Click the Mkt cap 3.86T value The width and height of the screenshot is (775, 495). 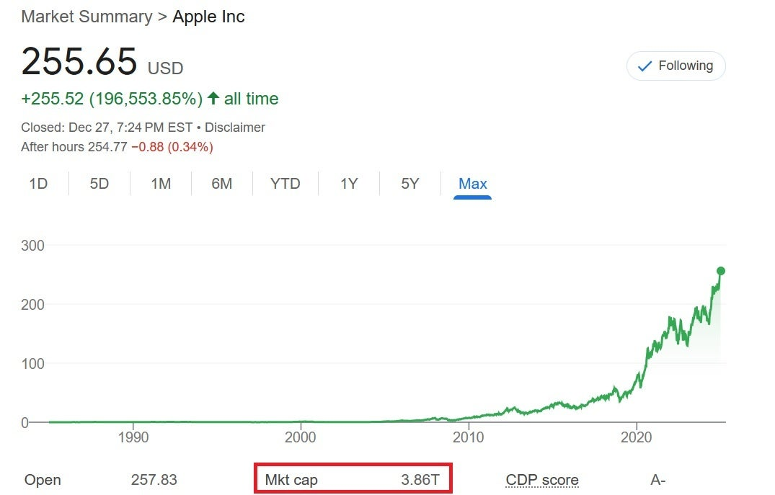click(x=420, y=480)
